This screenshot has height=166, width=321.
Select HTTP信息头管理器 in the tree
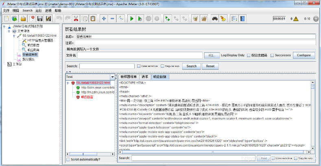[x=40, y=40]
